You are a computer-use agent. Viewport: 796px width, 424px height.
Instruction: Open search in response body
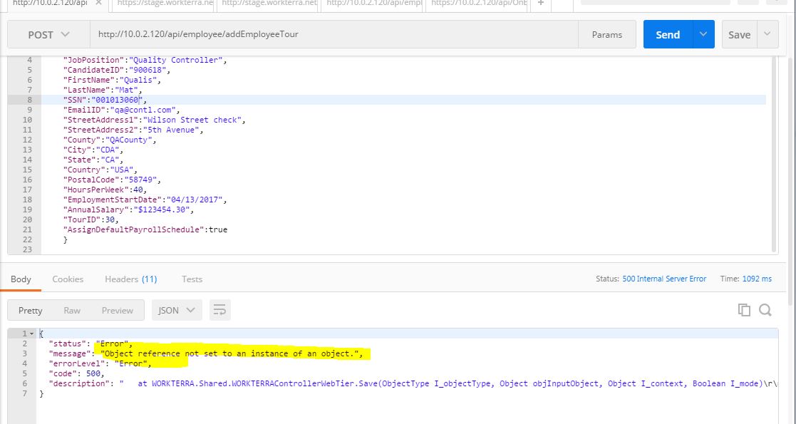[x=765, y=310]
